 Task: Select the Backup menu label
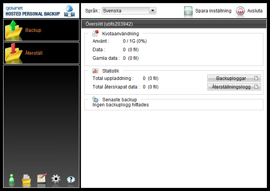(33, 30)
